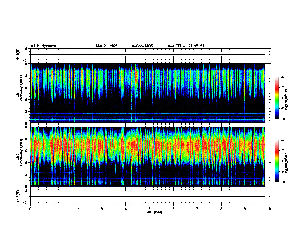Screen dimensions: 303x234
Task: Click the time axis tick label 1
Action: [54, 209]
